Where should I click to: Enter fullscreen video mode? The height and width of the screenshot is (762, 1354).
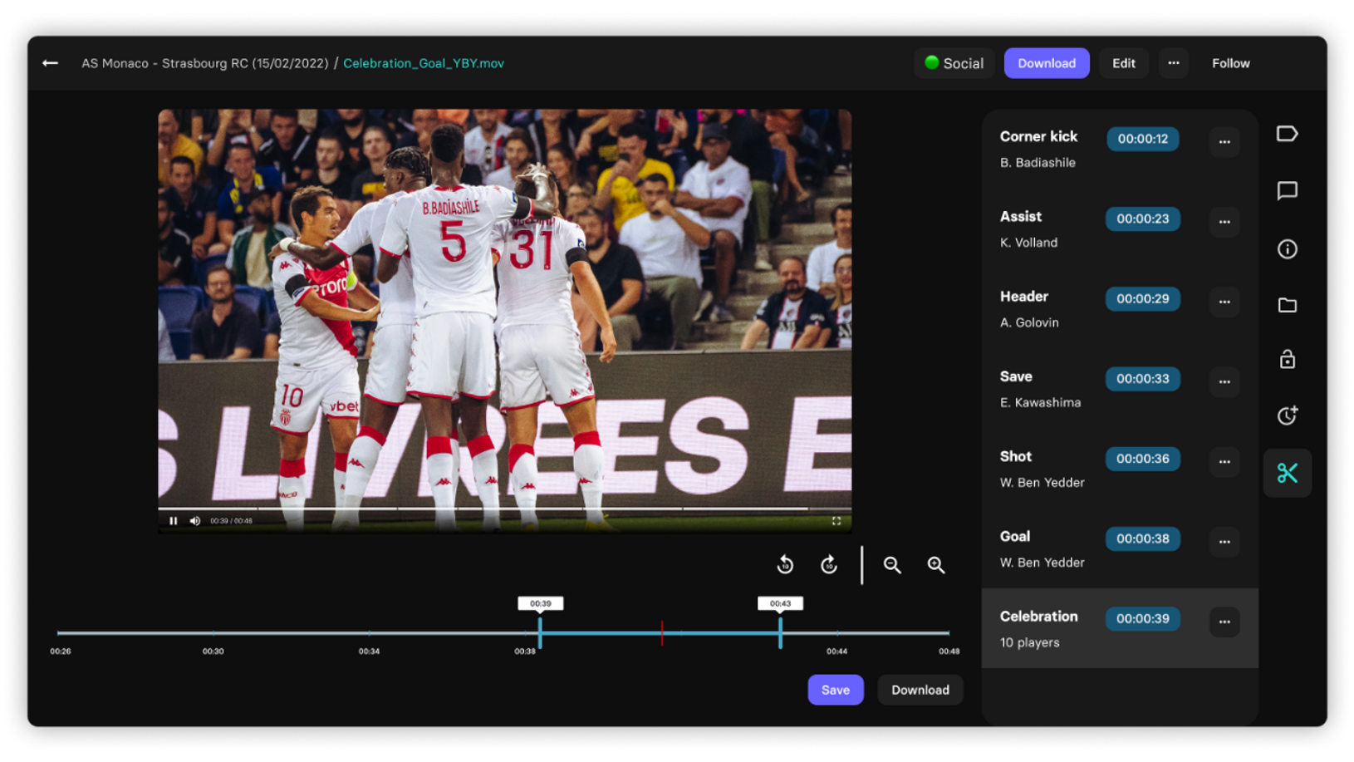pos(836,521)
